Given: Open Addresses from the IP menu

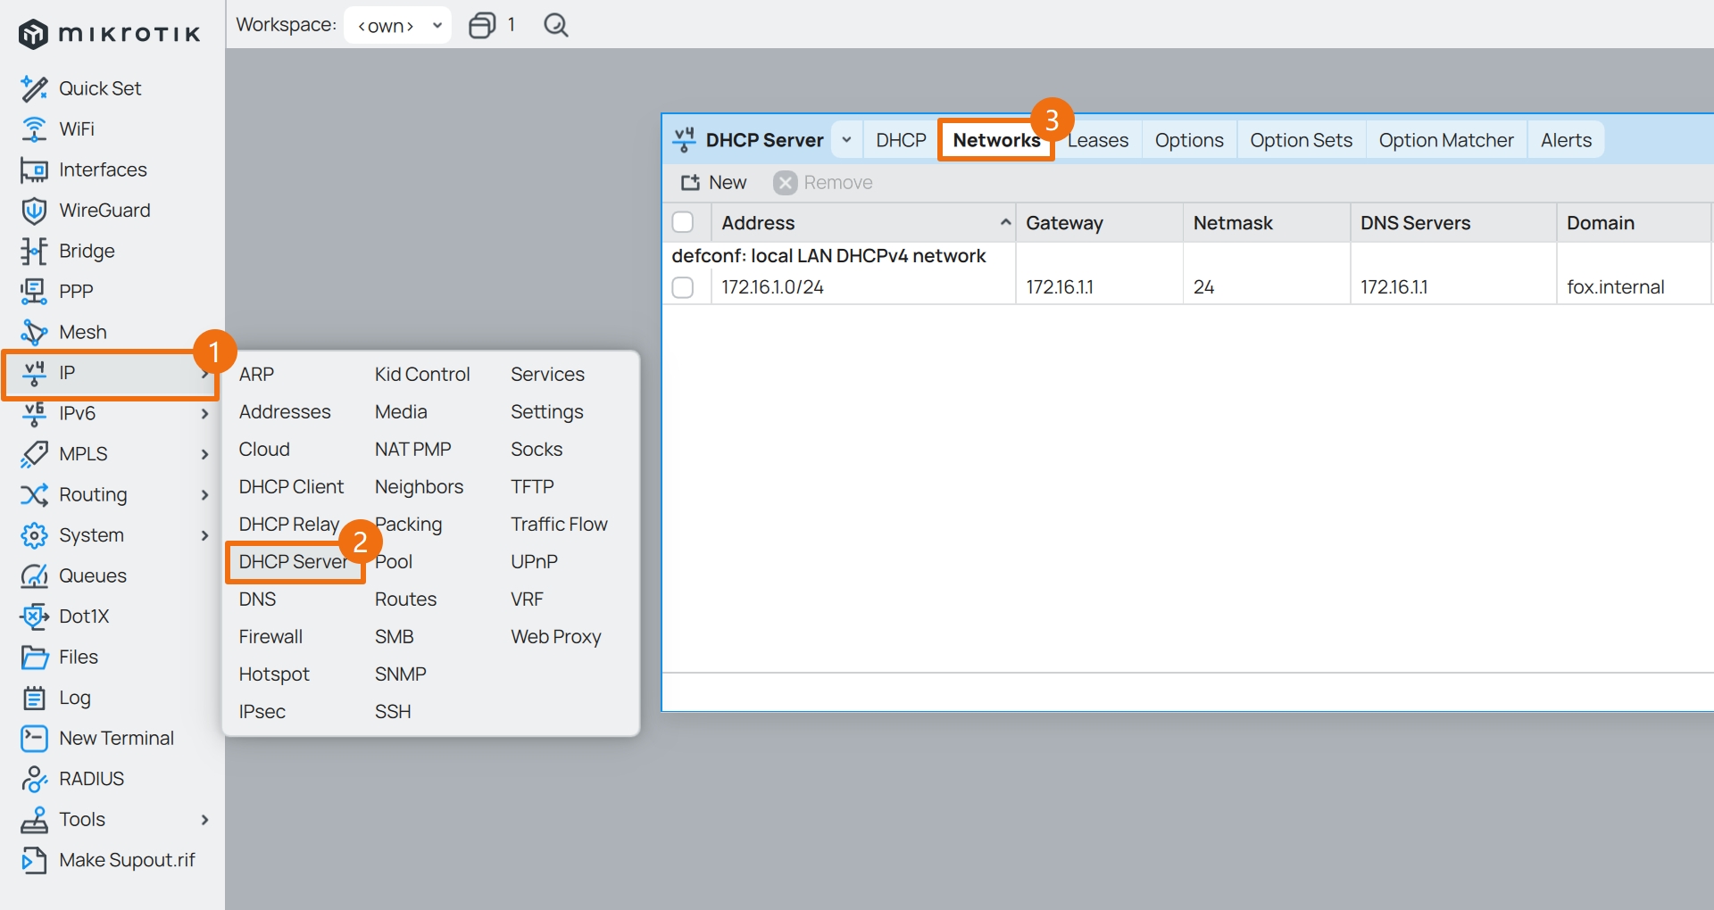Looking at the screenshot, I should [x=285, y=412].
